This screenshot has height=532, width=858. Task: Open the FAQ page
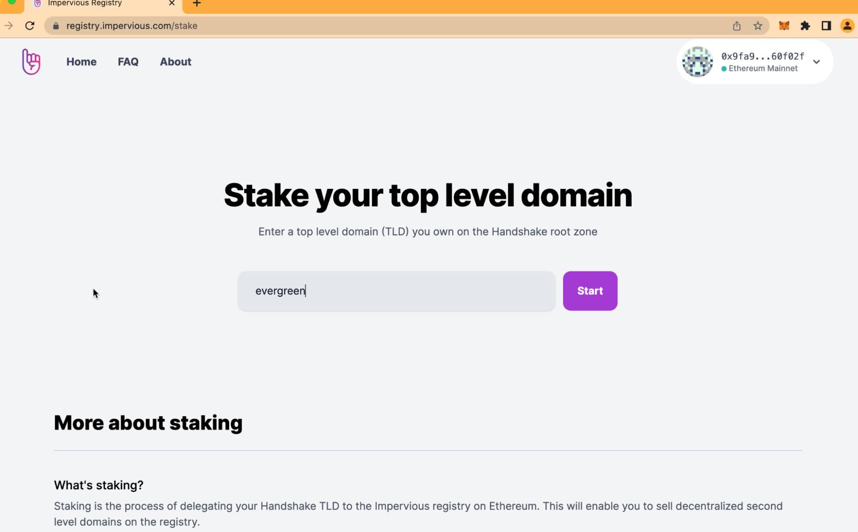(x=128, y=62)
